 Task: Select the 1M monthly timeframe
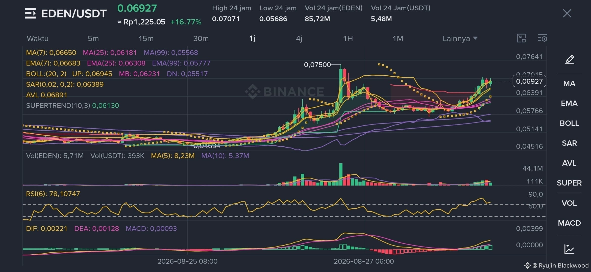[398, 39]
